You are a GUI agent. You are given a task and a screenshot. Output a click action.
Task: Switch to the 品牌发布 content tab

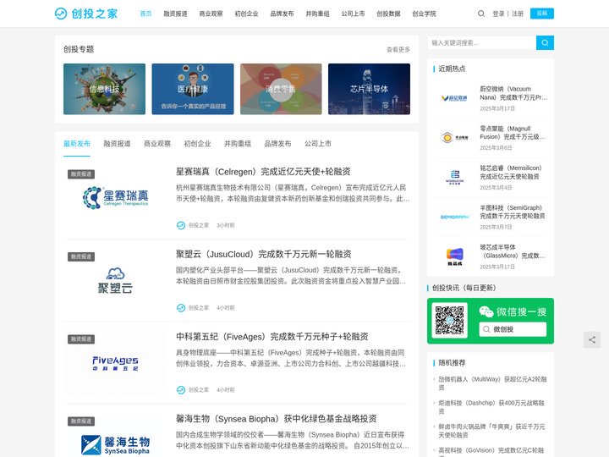(x=277, y=144)
